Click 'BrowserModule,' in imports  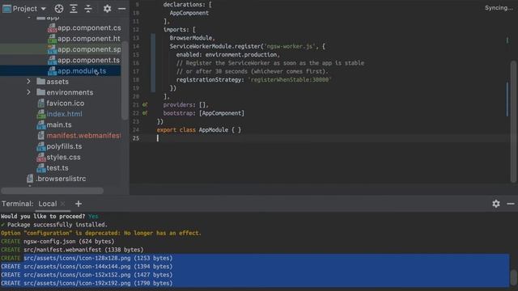pos(193,38)
